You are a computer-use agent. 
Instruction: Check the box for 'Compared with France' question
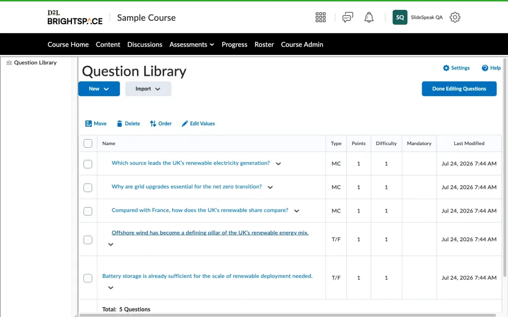click(88, 211)
